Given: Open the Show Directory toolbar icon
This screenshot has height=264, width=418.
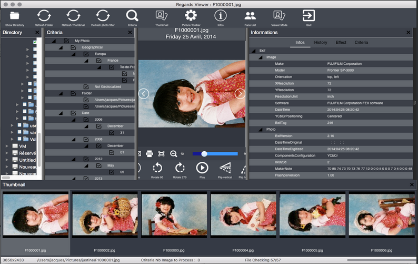Looking at the screenshot, I should (x=14, y=16).
